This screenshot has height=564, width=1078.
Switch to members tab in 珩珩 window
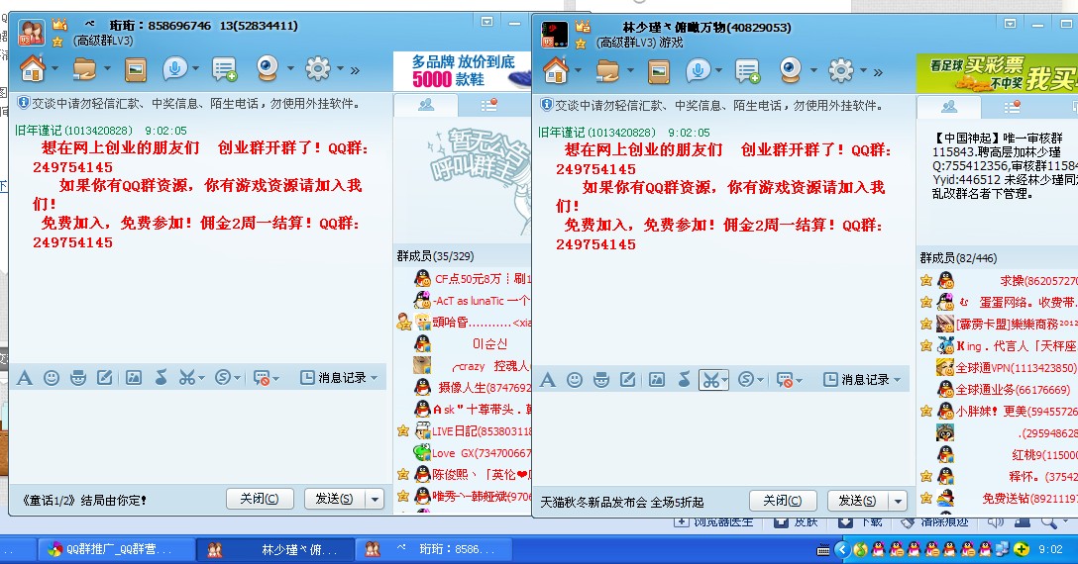pyautogui.click(x=426, y=105)
